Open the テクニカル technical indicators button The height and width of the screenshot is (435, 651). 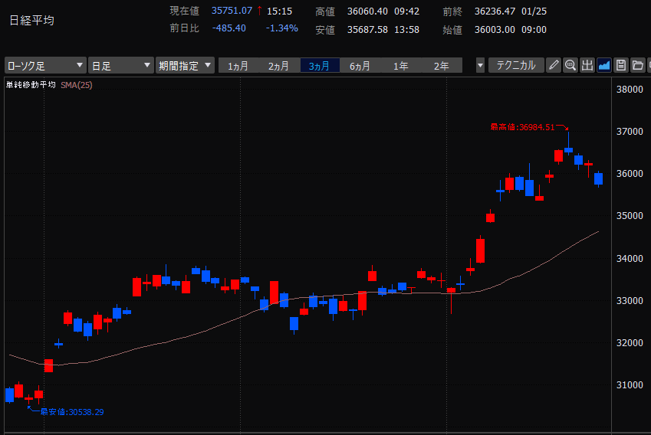tap(516, 65)
